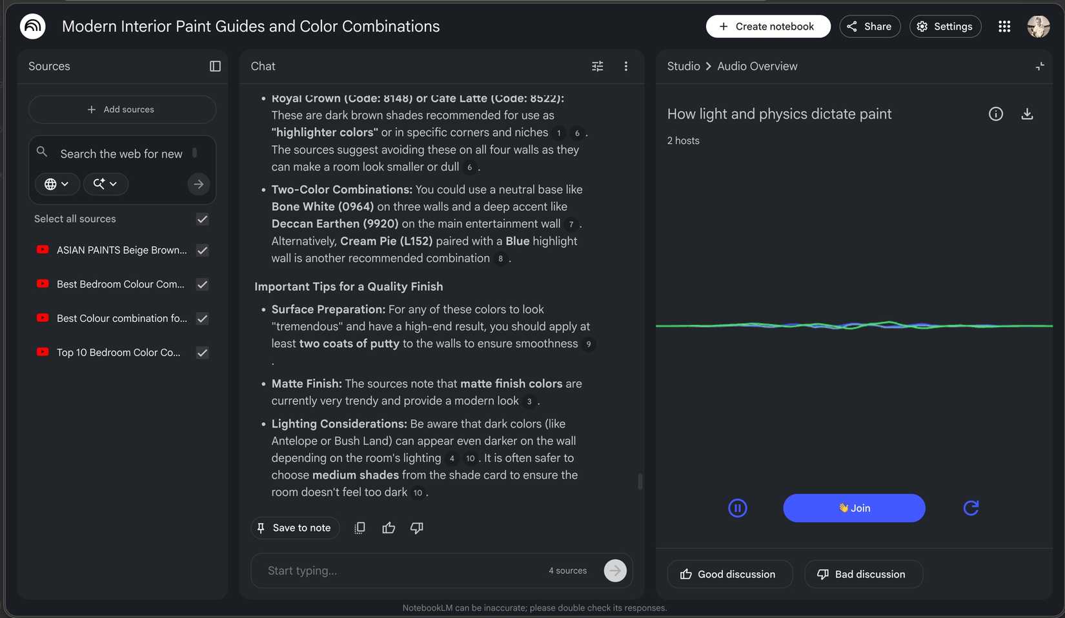Go back to Studio breadcrumb

pos(683,66)
